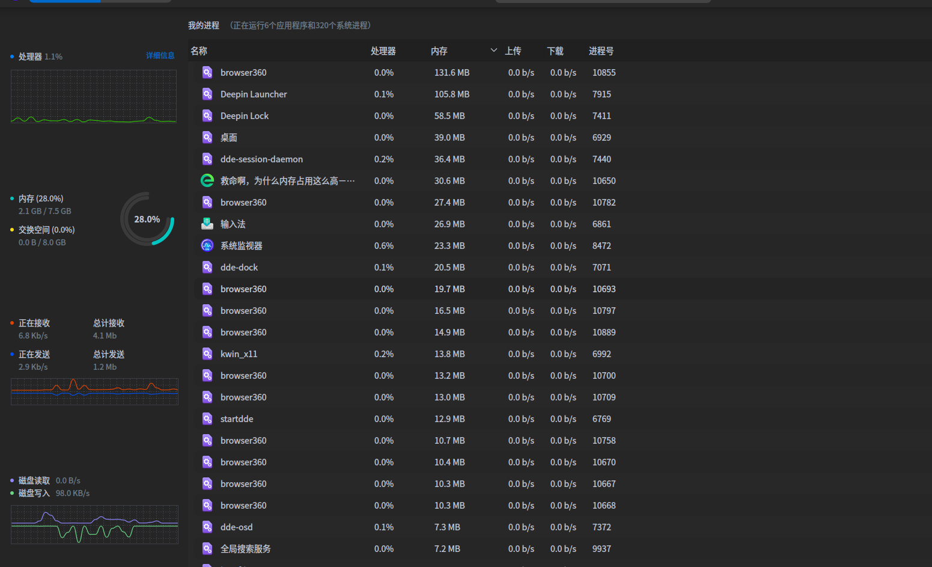Image resolution: width=932 pixels, height=567 pixels.
Task: Click the 输入法 input method icon
Action: (207, 224)
